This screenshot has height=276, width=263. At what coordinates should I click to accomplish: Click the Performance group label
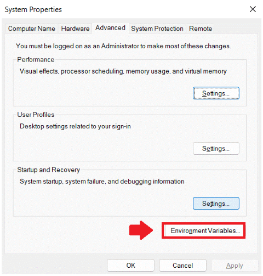coord(36,60)
